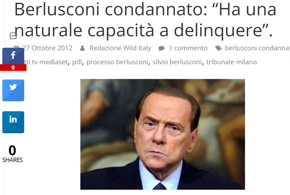Click the article's featured photo
Screen dimensions: 290x195
pyautogui.click(x=162, y=134)
